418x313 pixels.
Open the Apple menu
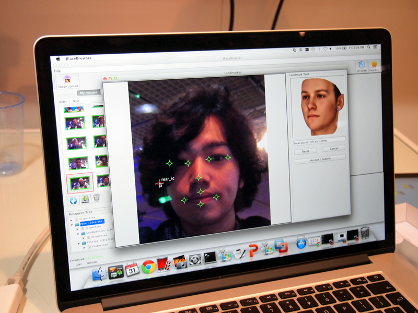coord(58,59)
